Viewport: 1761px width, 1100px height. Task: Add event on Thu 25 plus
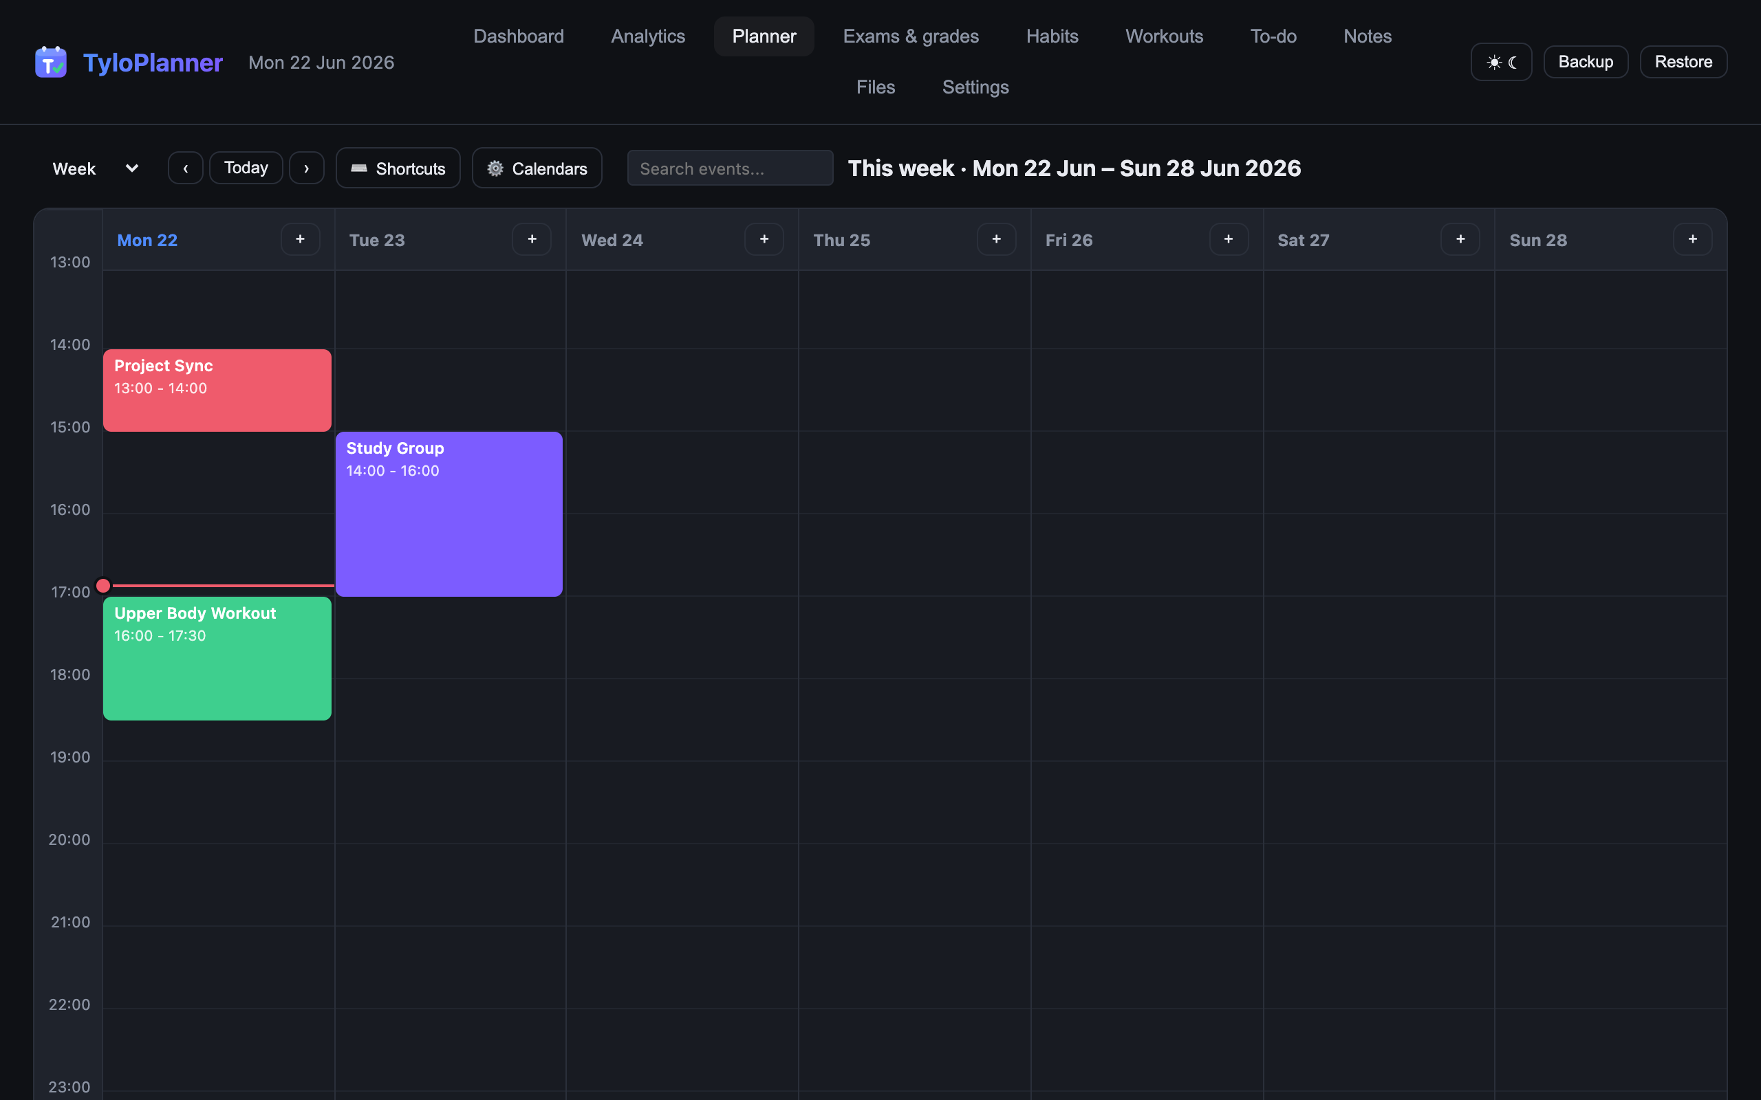(996, 239)
